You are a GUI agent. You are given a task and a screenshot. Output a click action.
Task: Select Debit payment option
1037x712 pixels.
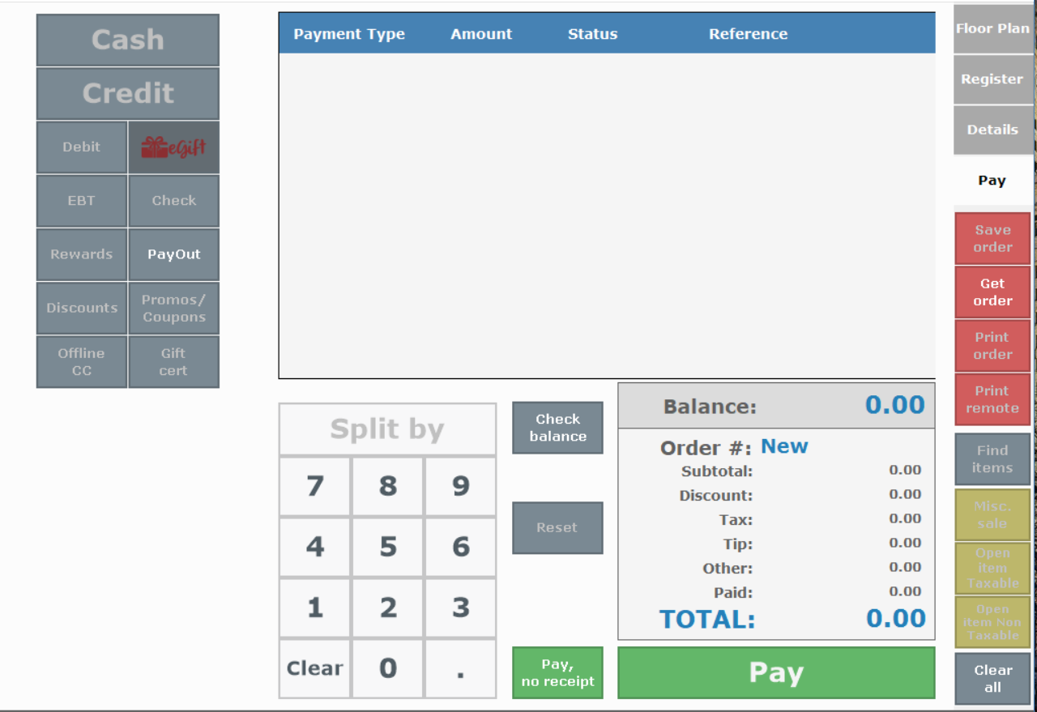click(x=82, y=147)
